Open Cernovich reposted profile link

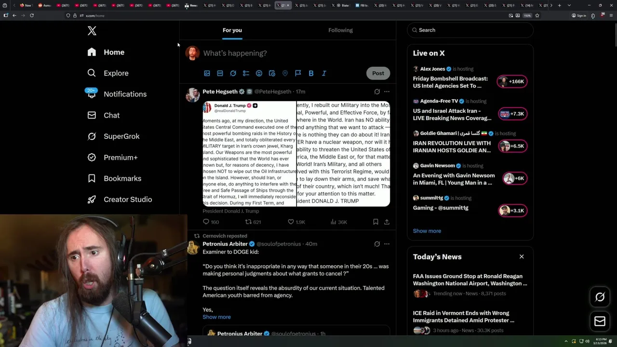[x=225, y=236]
